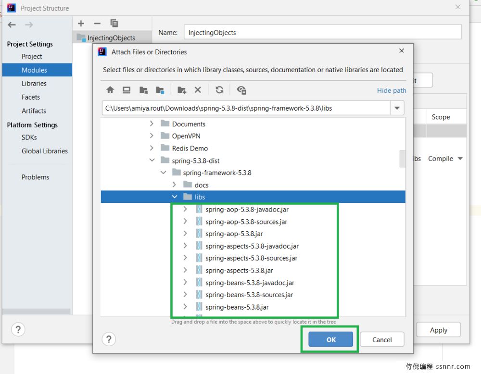
Task: Toggle show hidden files and directories
Action: click(241, 90)
